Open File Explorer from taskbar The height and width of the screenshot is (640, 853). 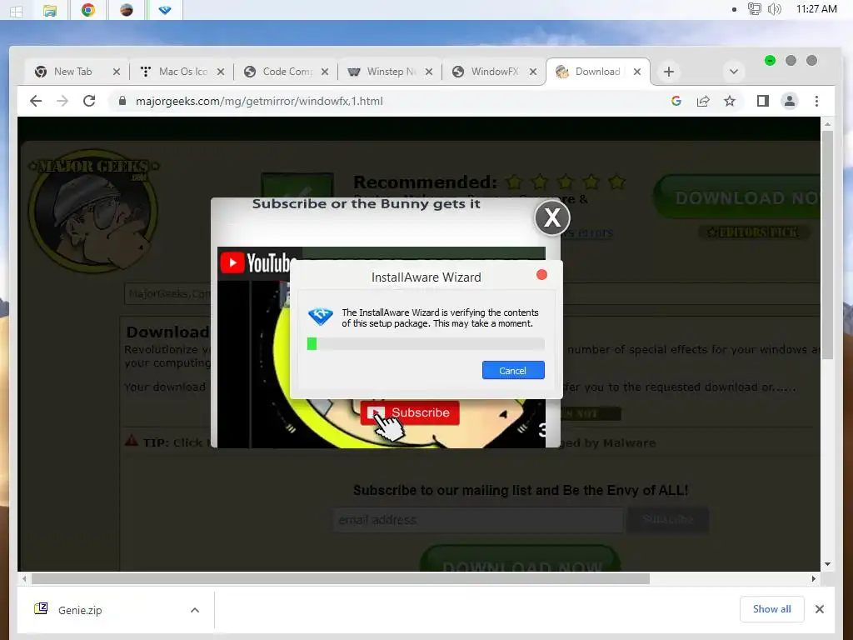[x=50, y=10]
